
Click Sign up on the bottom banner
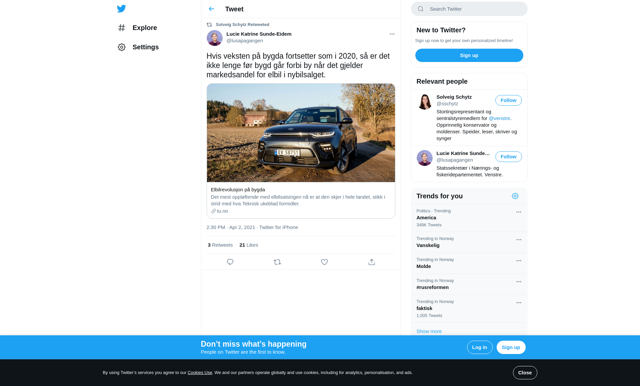pyautogui.click(x=511, y=347)
